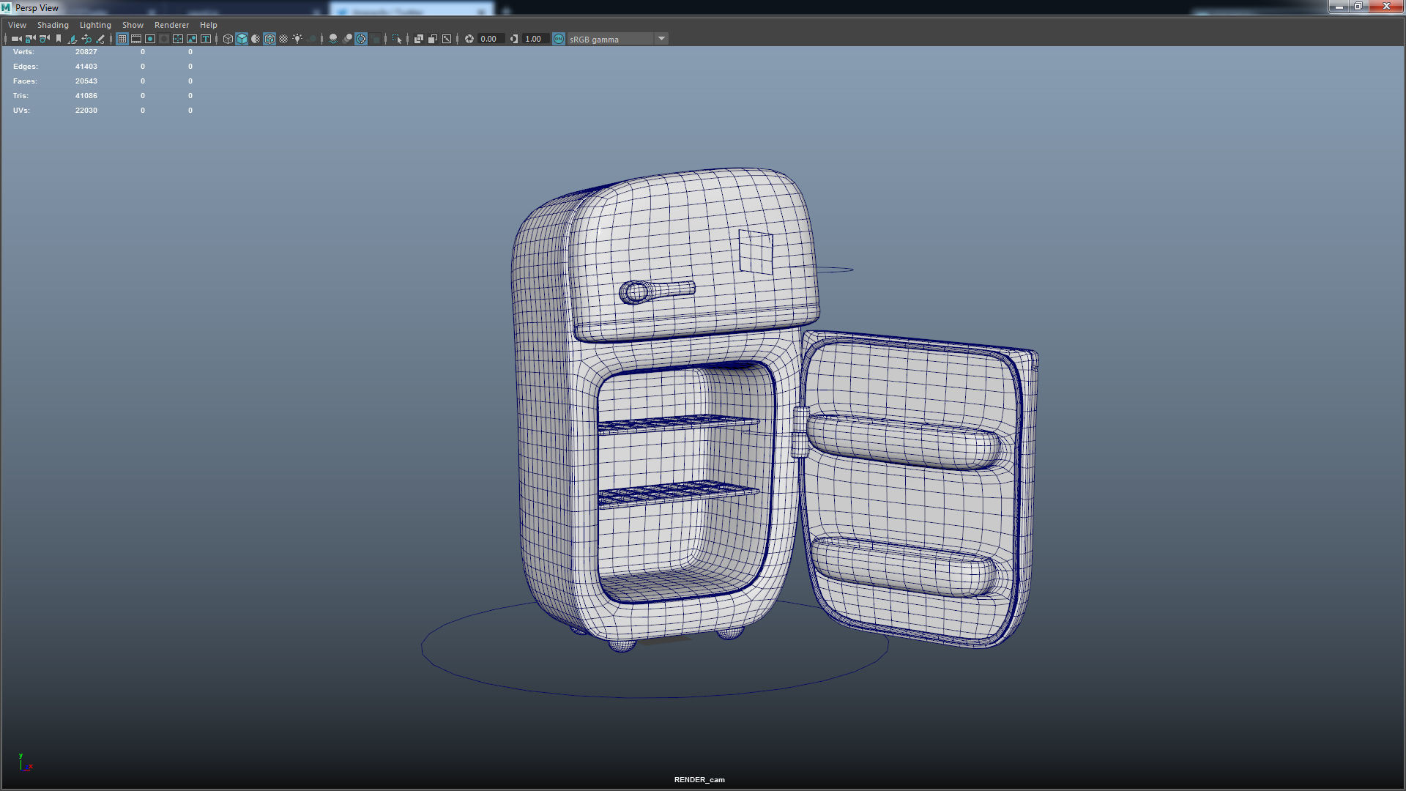Click the exposure value field showing 0.00
The height and width of the screenshot is (791, 1406).
pos(488,39)
